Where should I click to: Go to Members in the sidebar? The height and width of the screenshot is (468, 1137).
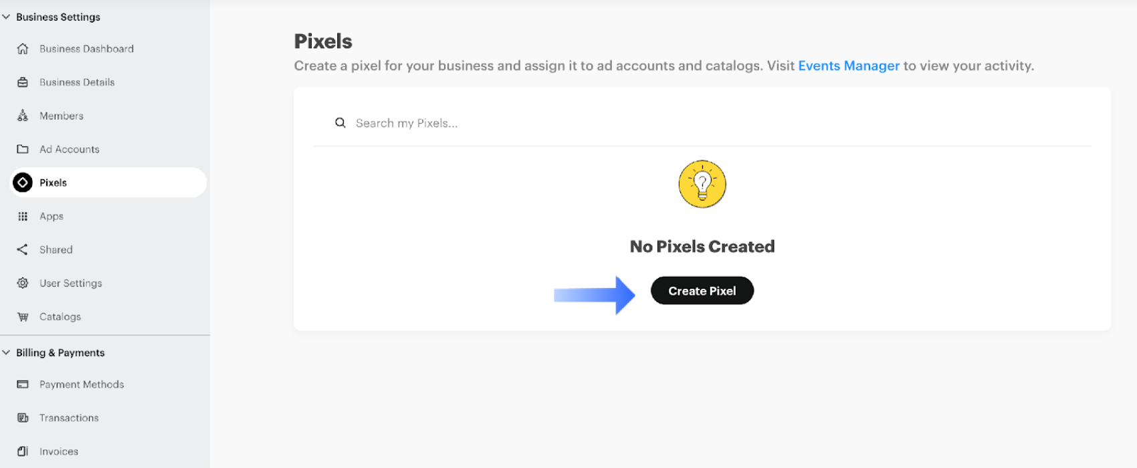coord(62,116)
